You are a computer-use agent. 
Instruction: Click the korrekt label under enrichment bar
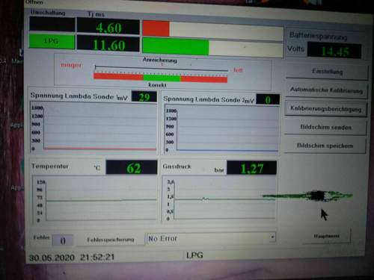coord(157,85)
